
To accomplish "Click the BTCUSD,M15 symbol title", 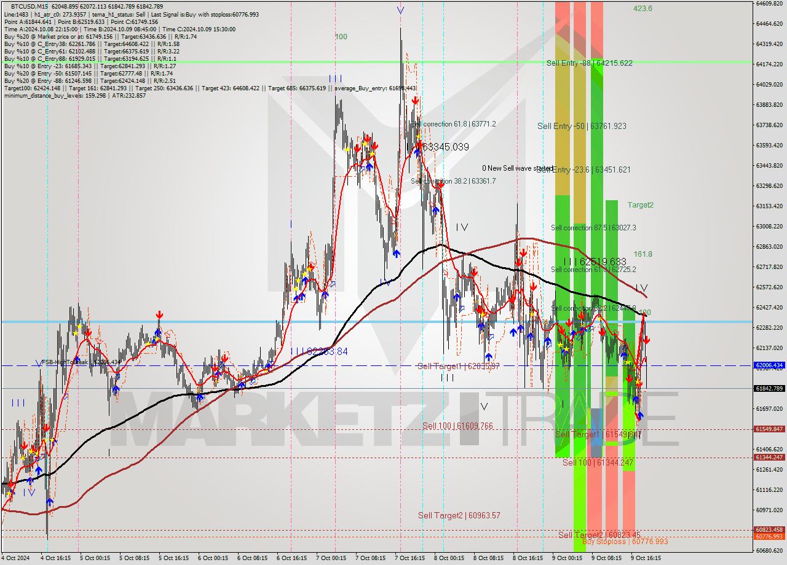I will click(30, 6).
